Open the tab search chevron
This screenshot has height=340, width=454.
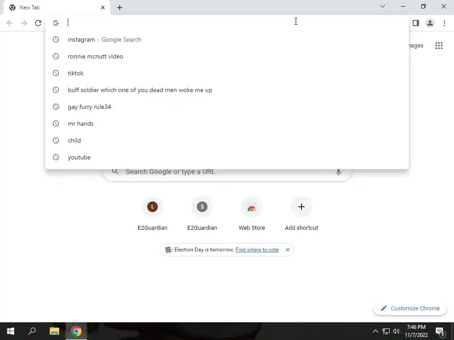click(x=383, y=6)
